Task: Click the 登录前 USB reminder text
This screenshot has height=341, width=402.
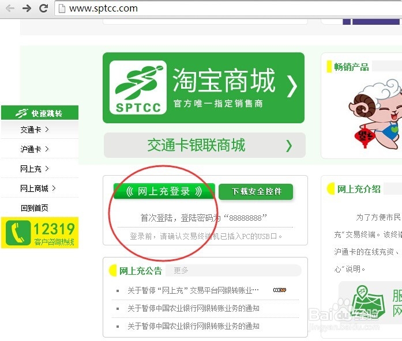Action: pos(206,236)
